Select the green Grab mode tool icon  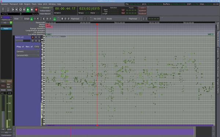32,19
